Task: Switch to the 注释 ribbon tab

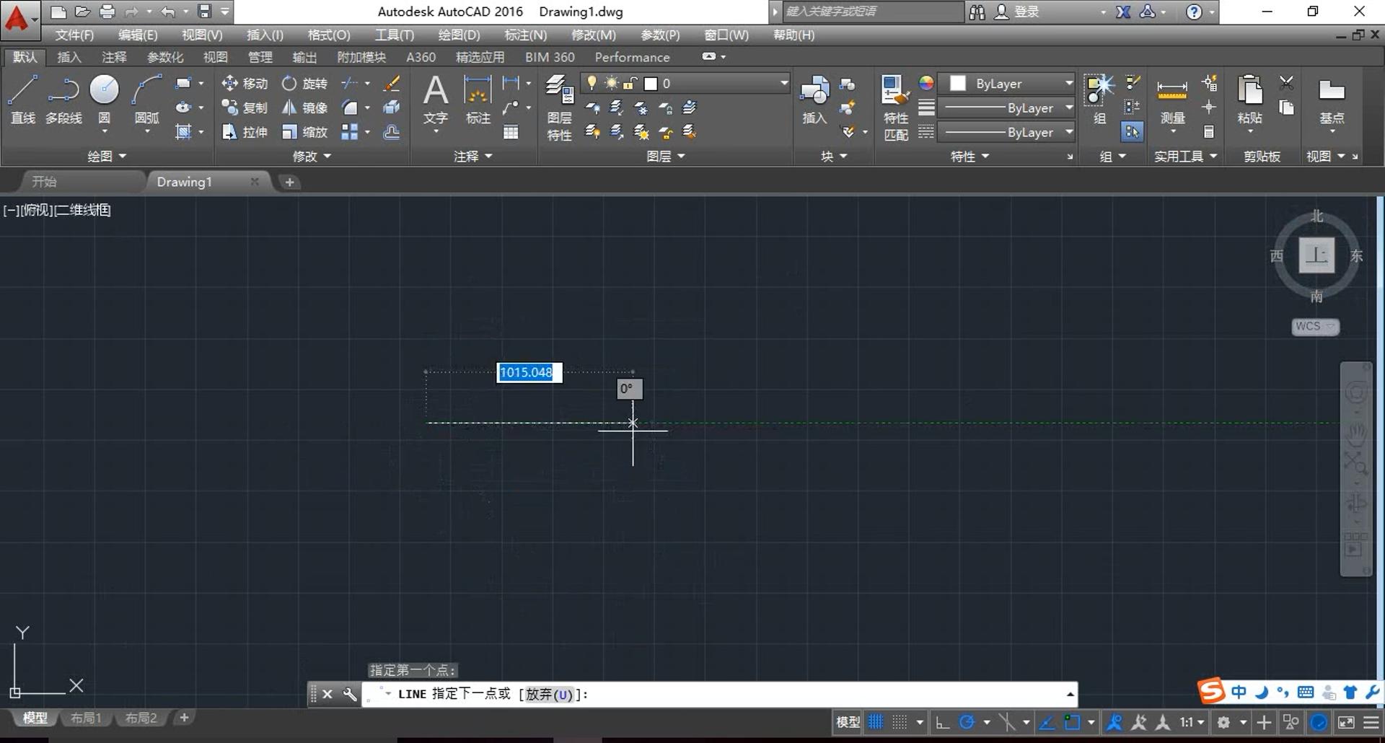Action: pyautogui.click(x=114, y=57)
